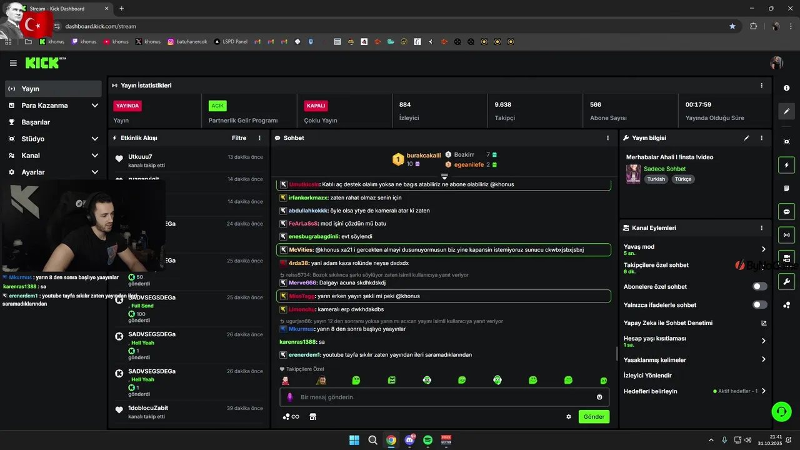Open Yavaş mod options chevron
The width and height of the screenshot is (800, 450).
pyautogui.click(x=763, y=249)
